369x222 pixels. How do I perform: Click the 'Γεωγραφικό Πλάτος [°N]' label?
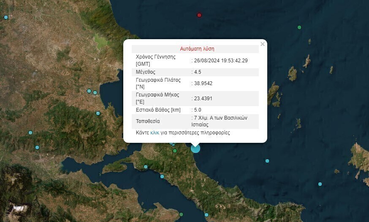pyautogui.click(x=158, y=83)
